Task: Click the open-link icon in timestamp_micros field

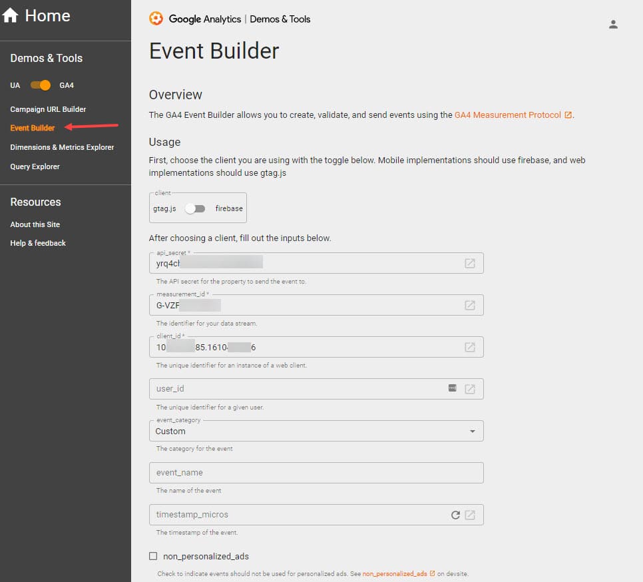Action: pyautogui.click(x=469, y=515)
